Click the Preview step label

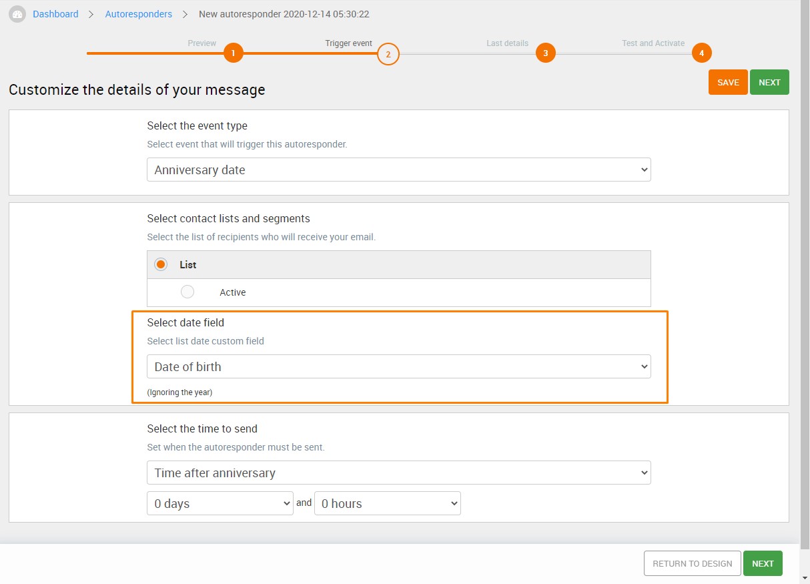pyautogui.click(x=201, y=43)
